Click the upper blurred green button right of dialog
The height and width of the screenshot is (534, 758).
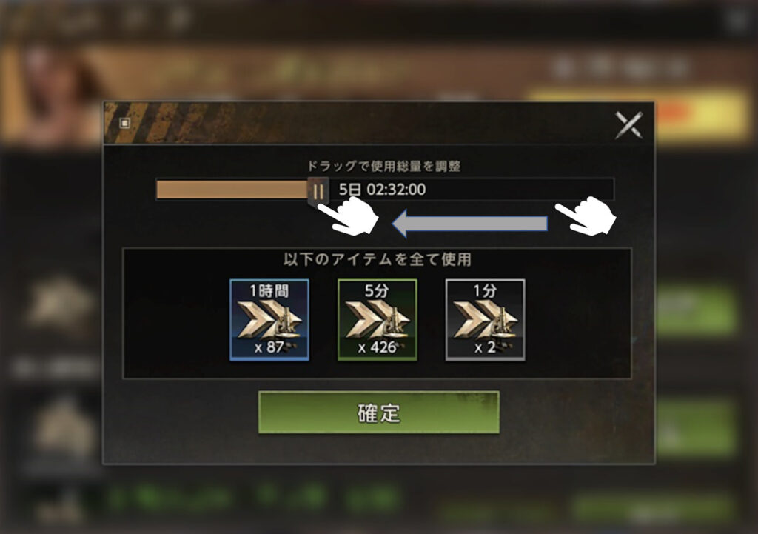pyautogui.click(x=696, y=310)
